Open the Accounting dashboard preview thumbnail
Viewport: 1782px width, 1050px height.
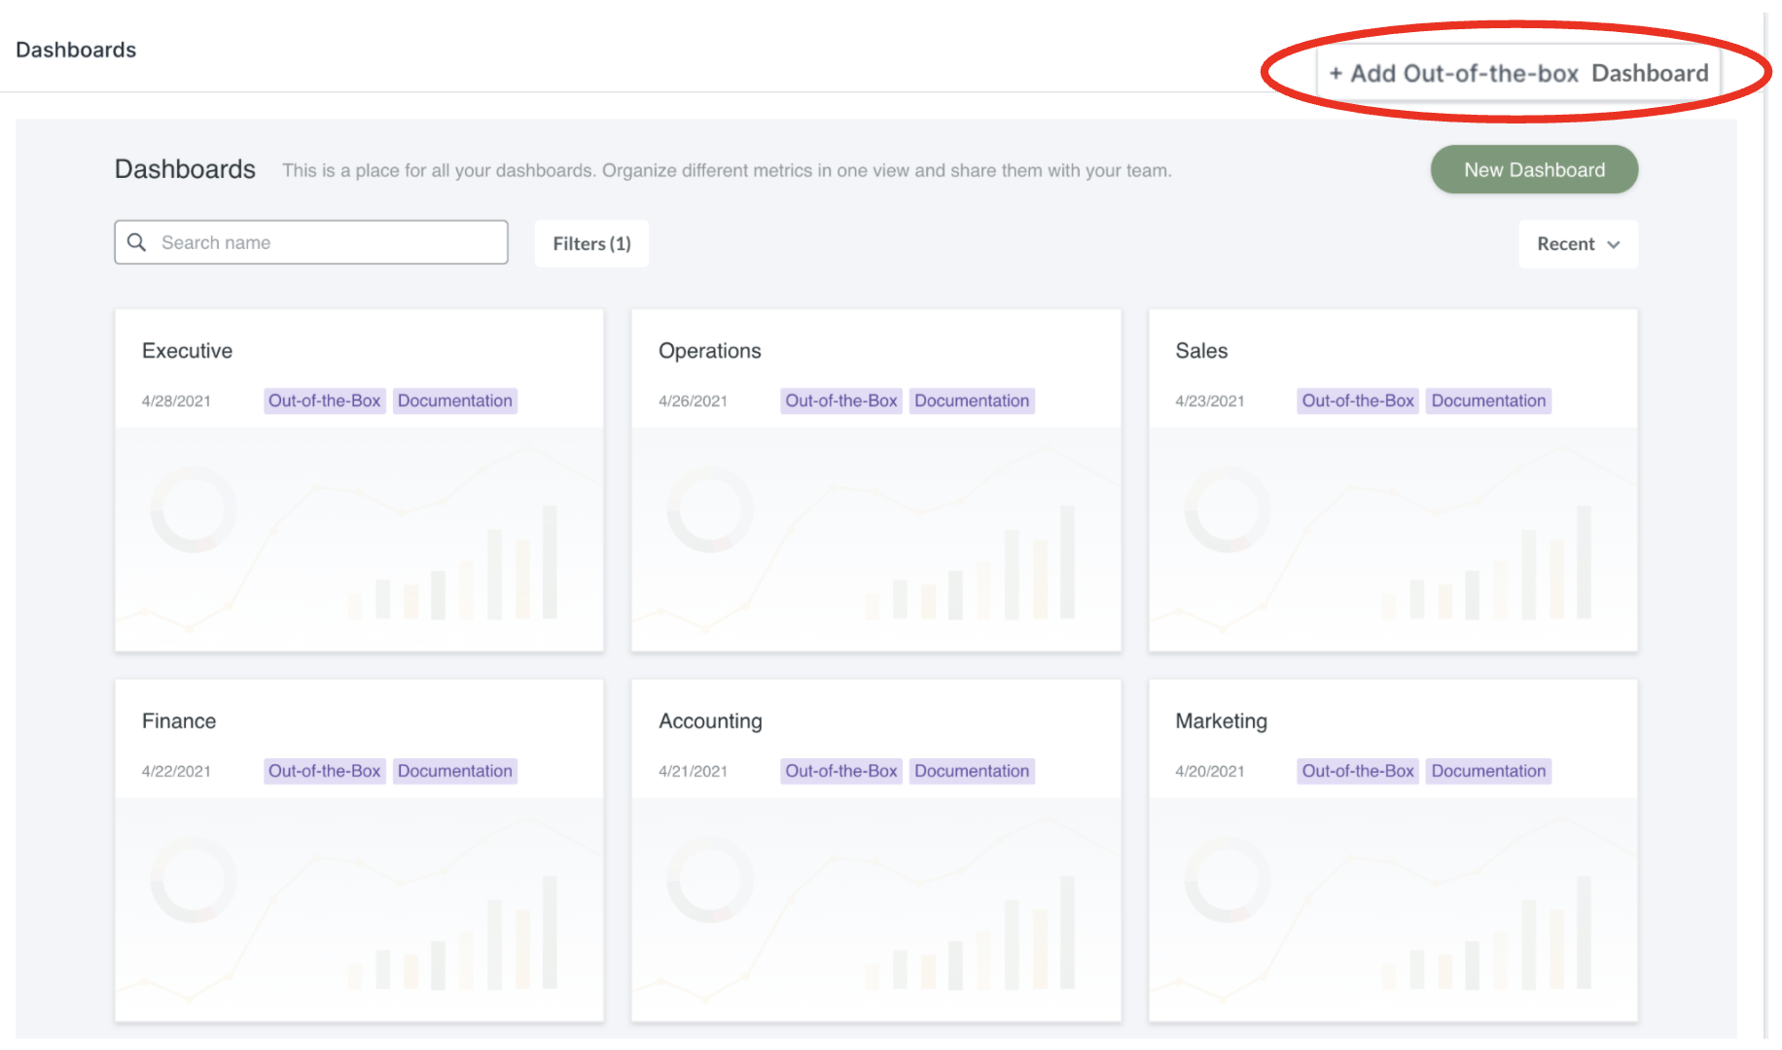875,909
